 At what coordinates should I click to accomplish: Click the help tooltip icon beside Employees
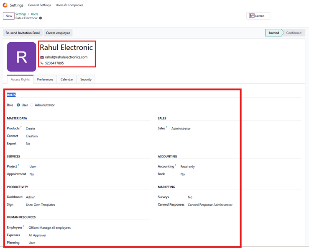[x=24, y=227]
